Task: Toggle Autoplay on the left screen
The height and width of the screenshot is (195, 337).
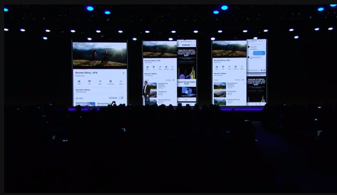Action: (x=121, y=98)
